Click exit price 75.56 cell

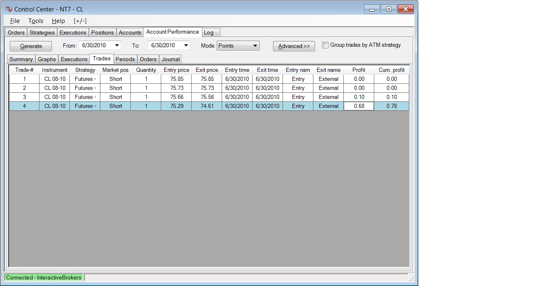click(x=207, y=97)
